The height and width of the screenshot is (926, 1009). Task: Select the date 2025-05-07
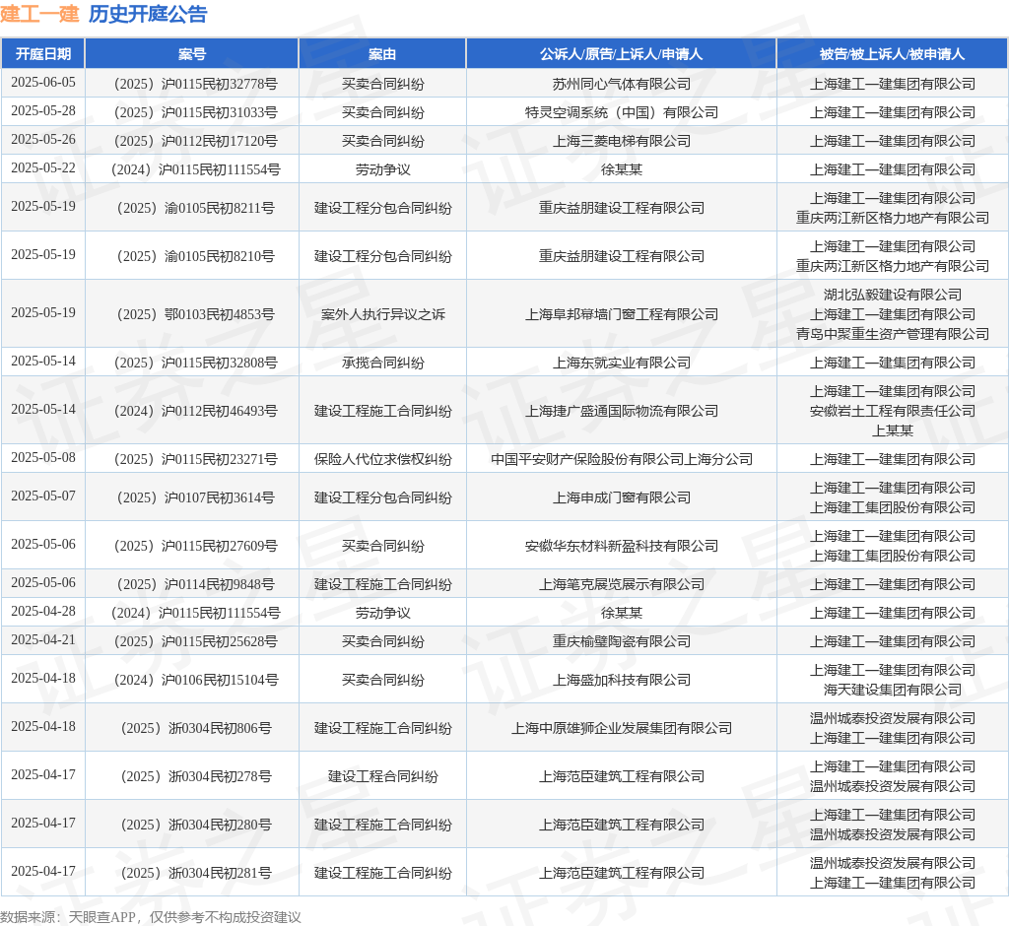coord(43,496)
